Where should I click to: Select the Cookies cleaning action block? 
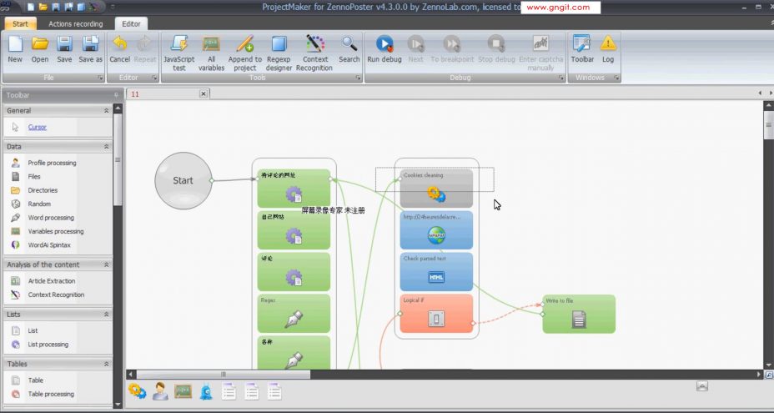coord(436,189)
